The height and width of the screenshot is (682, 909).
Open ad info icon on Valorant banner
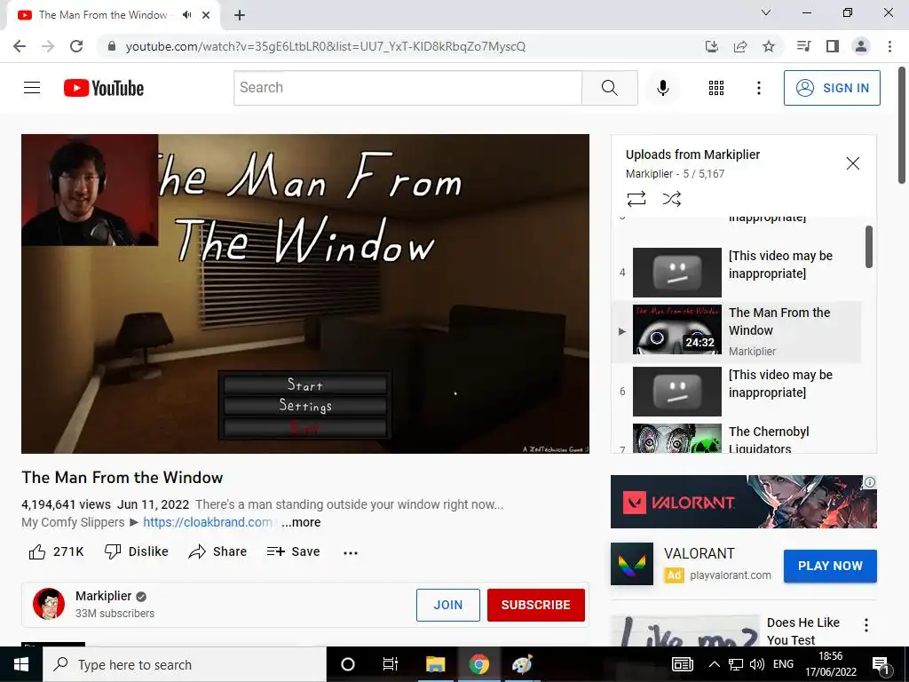pyautogui.click(x=870, y=482)
